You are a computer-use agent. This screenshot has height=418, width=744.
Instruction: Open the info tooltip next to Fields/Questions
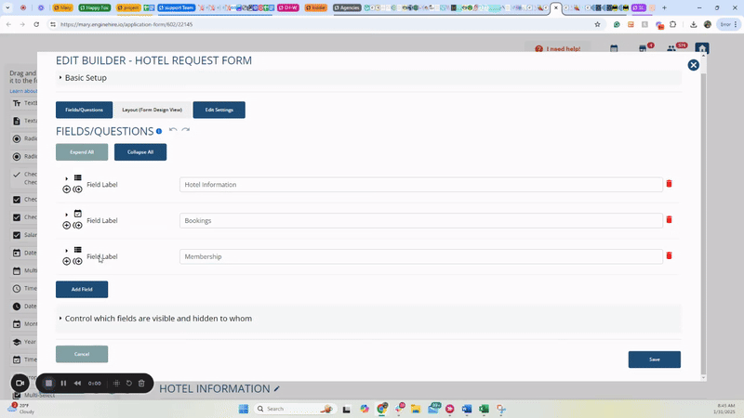coord(159,131)
